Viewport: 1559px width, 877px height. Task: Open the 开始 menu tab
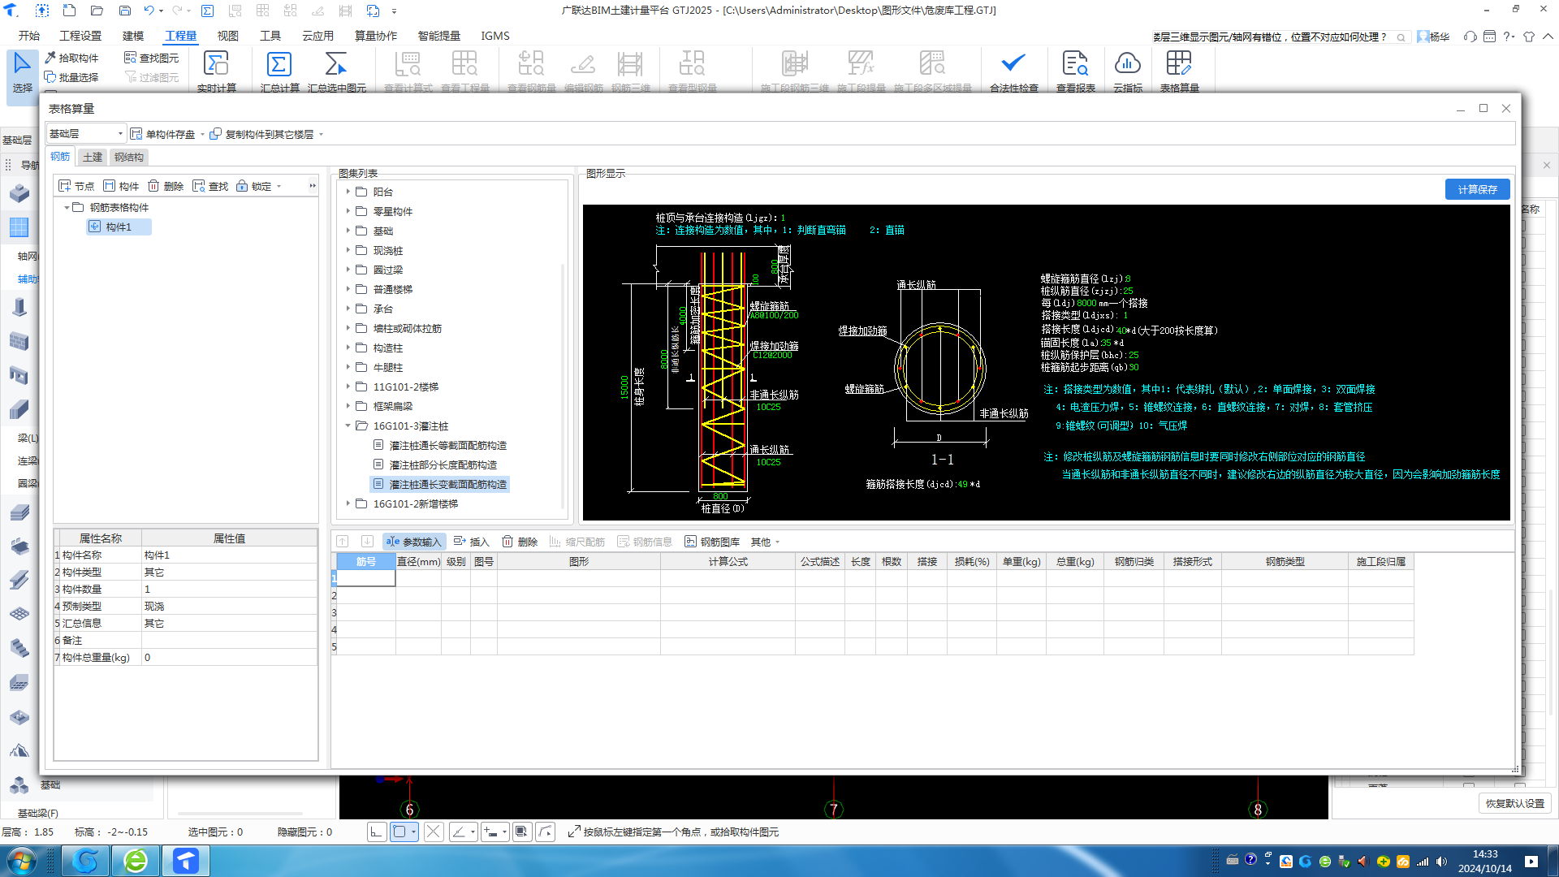(29, 36)
